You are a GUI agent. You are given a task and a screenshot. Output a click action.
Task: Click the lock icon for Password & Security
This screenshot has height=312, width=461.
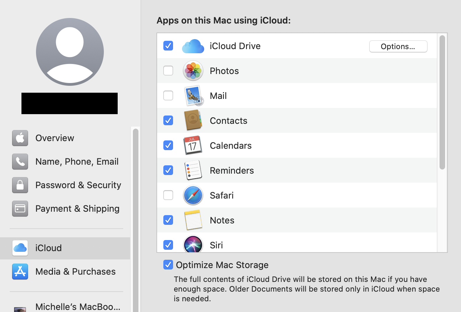(x=20, y=185)
